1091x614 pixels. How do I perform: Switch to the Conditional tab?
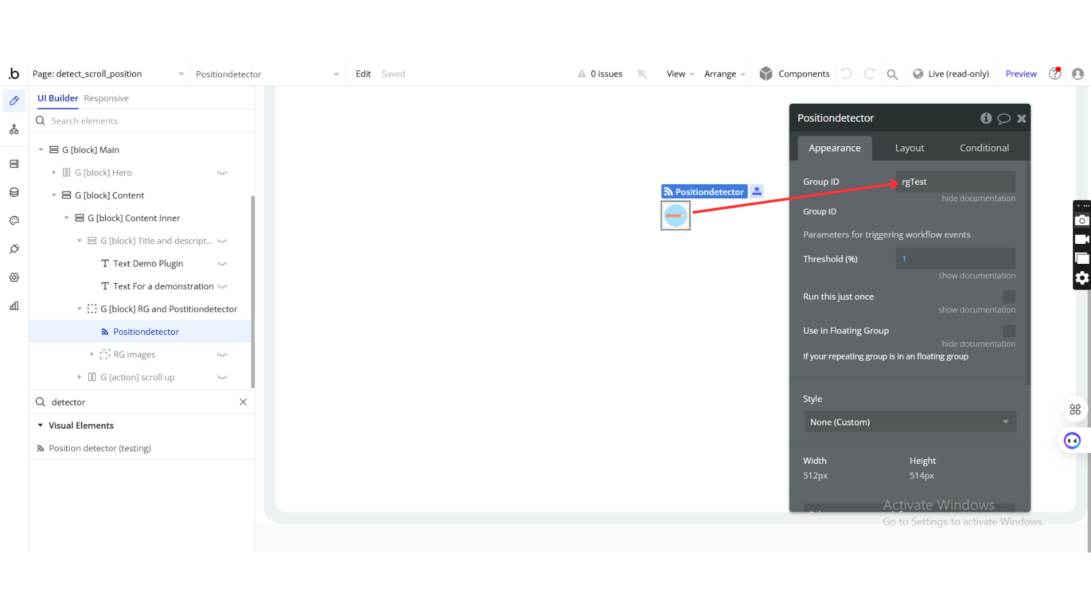click(x=984, y=148)
